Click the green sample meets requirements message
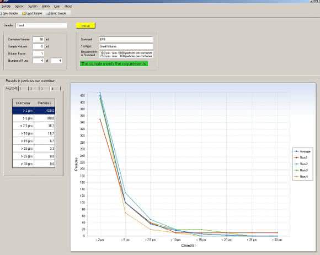The width and height of the screenshot is (320, 255). pos(114,63)
